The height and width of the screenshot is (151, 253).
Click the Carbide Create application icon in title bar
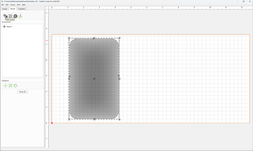coord(2,1)
